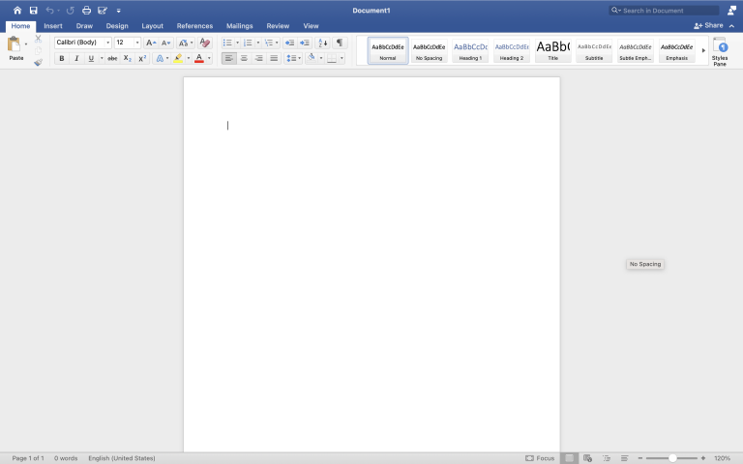743x464 pixels.
Task: Enter Focus mode from status bar
Action: [x=540, y=457]
